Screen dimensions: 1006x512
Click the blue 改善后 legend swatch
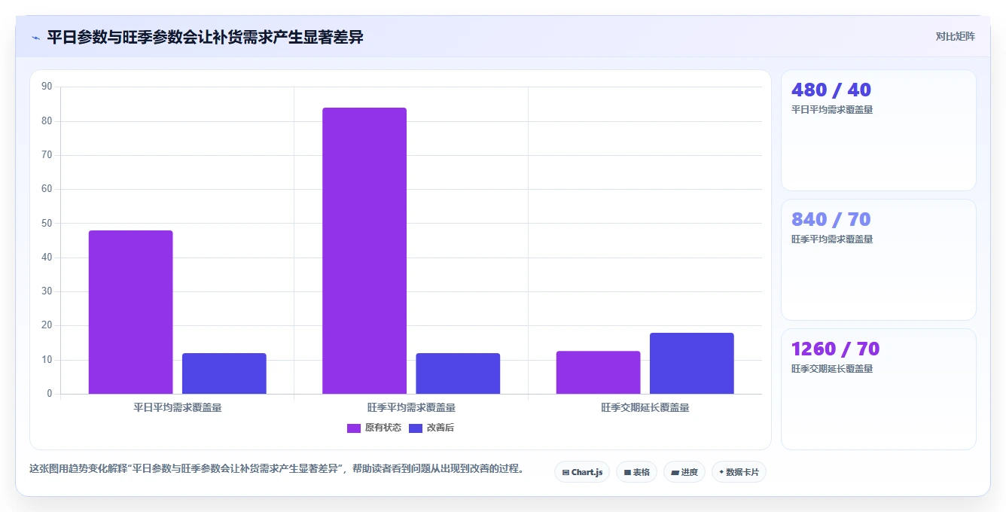(x=416, y=428)
